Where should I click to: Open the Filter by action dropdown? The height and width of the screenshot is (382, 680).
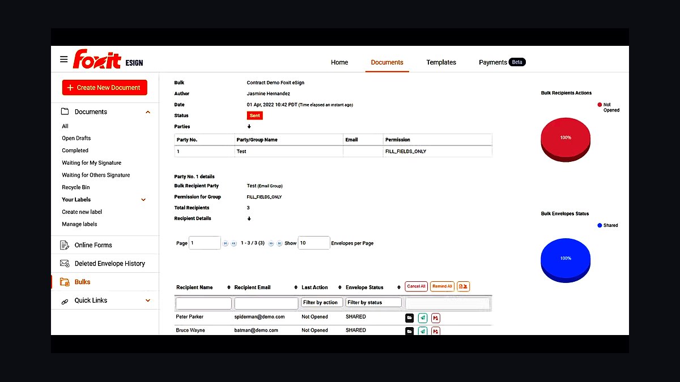(x=322, y=303)
